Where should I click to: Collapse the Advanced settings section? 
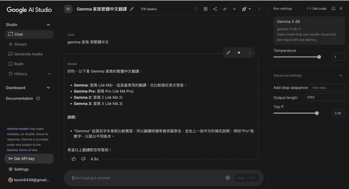340,76
